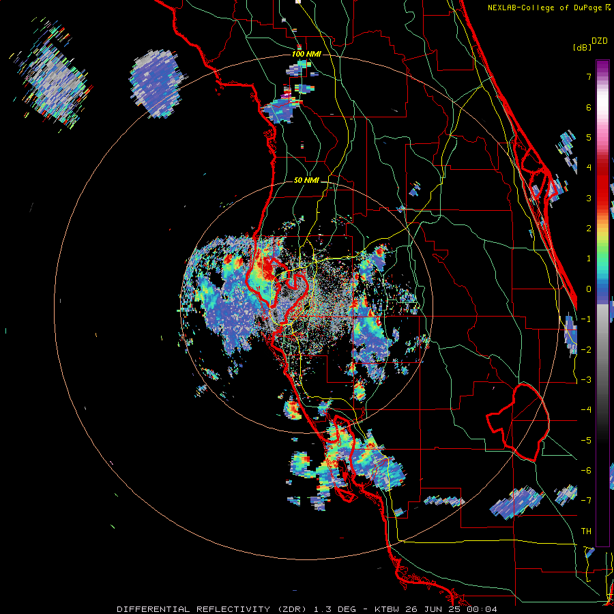Click the 5 value on the color scale
The width and height of the screenshot is (614, 614).
(x=589, y=137)
